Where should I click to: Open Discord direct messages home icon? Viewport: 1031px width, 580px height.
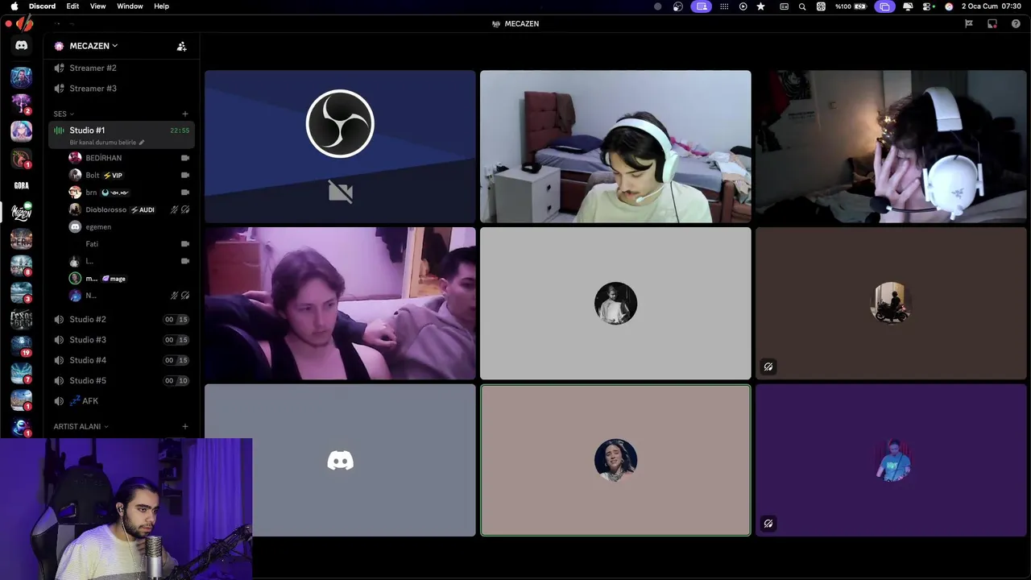pyautogui.click(x=22, y=45)
